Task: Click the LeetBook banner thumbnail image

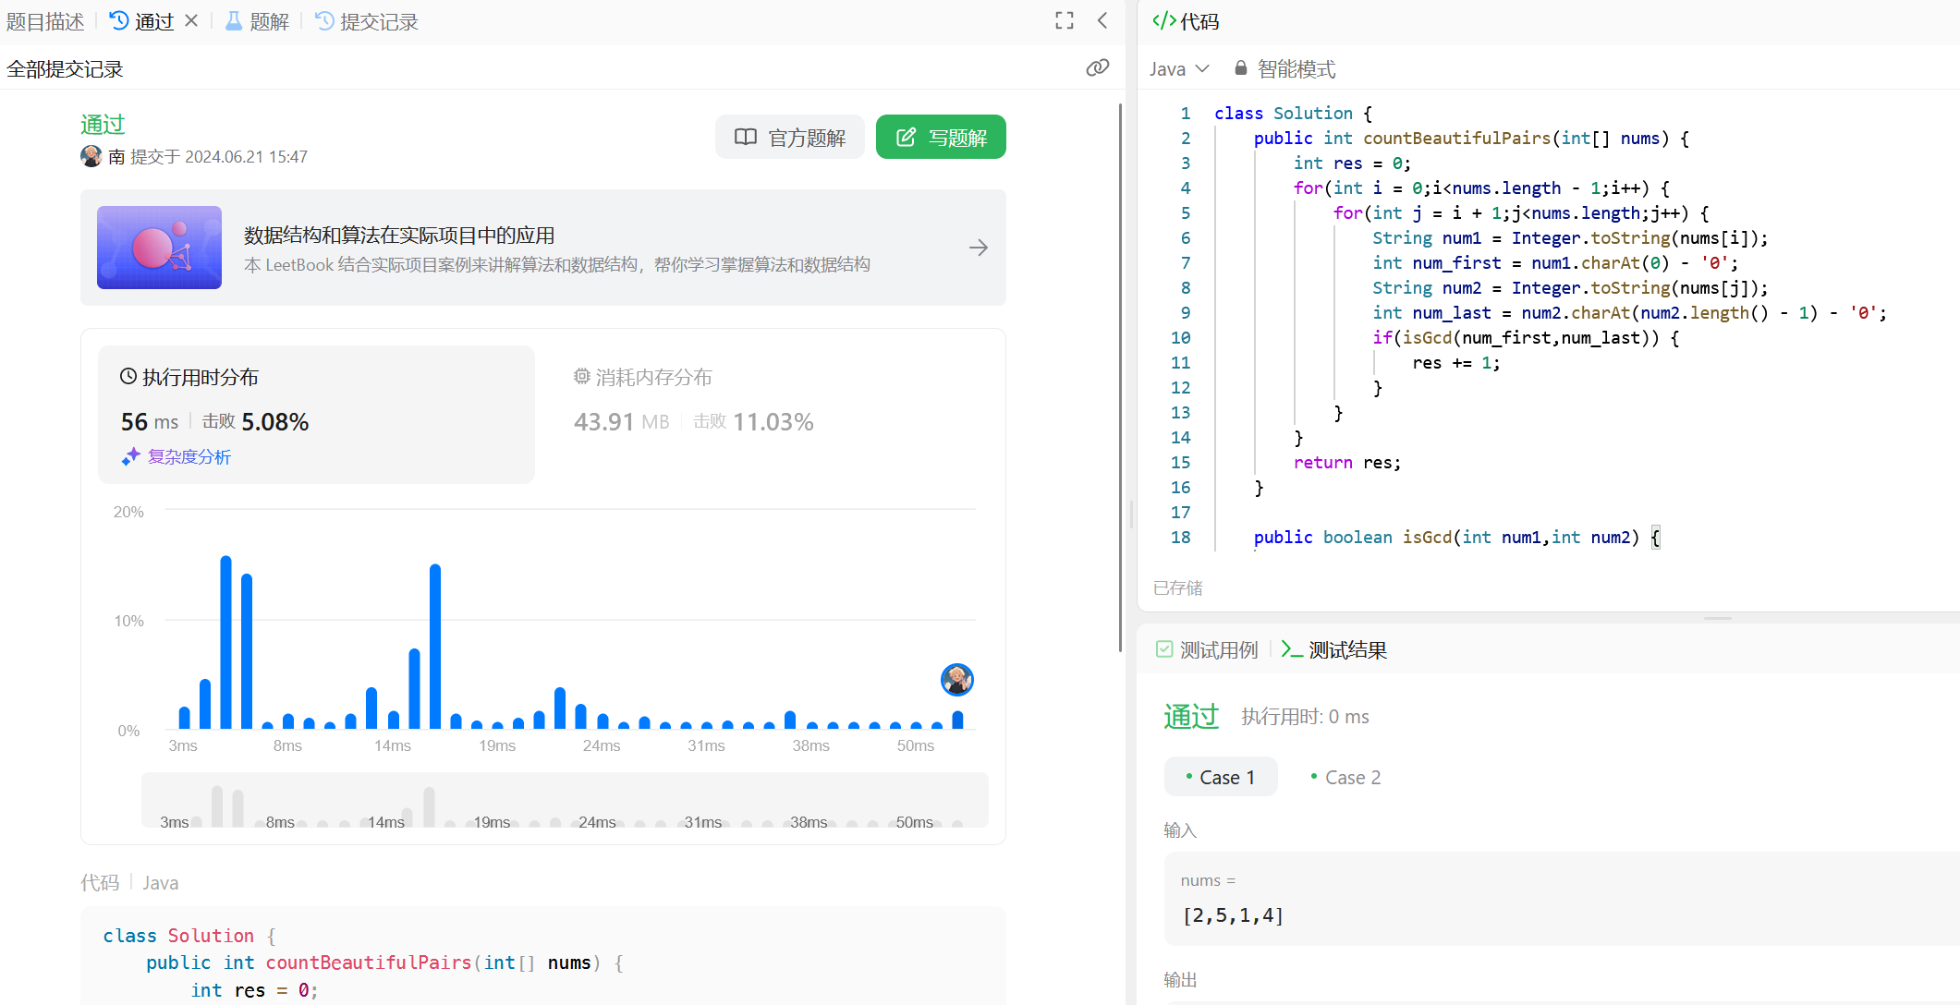Action: (159, 248)
